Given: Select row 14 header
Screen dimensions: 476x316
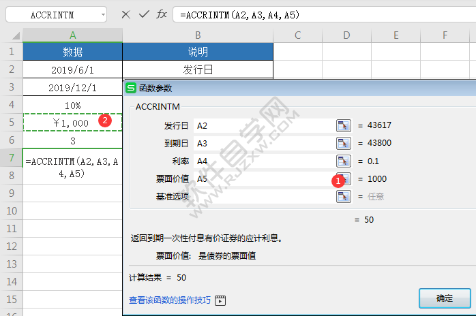Looking at the screenshot, I should coord(12,282).
